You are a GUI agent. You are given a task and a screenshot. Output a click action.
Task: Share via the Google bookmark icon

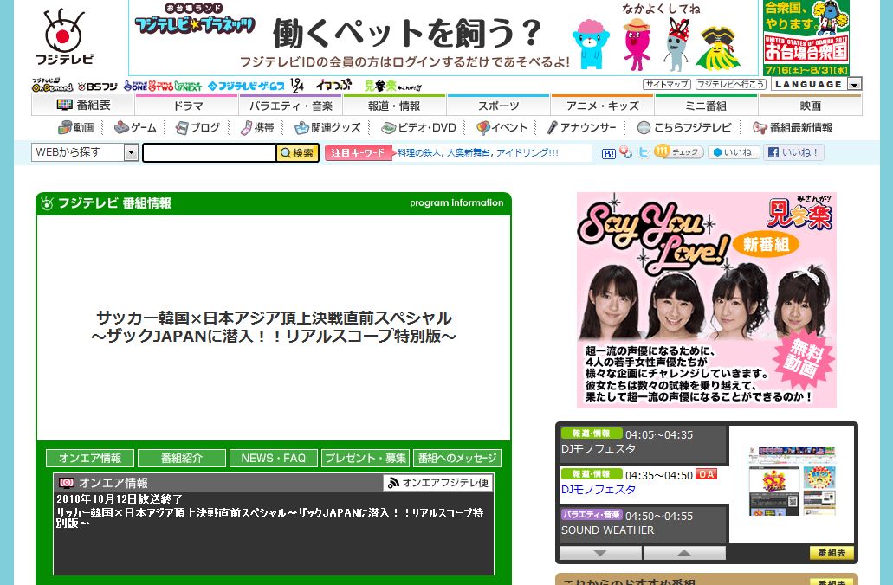tap(626, 152)
